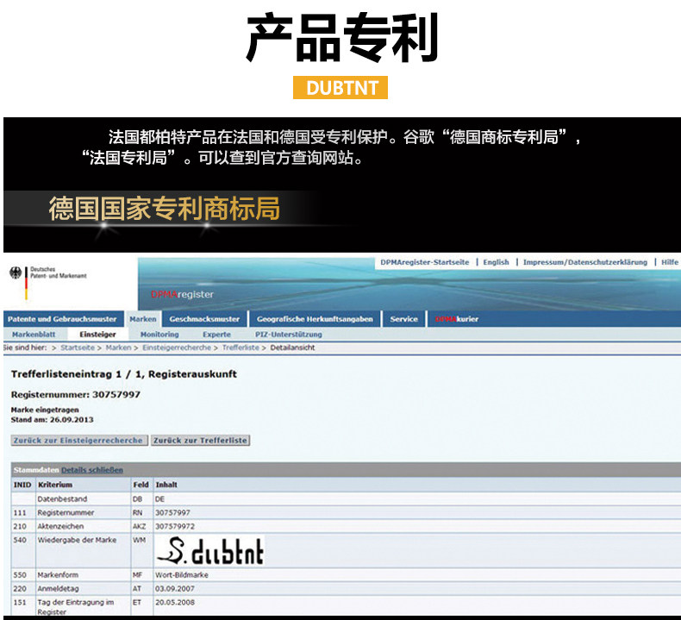
Task: Click the Wort-Bildmarke cell
Action: [x=182, y=575]
